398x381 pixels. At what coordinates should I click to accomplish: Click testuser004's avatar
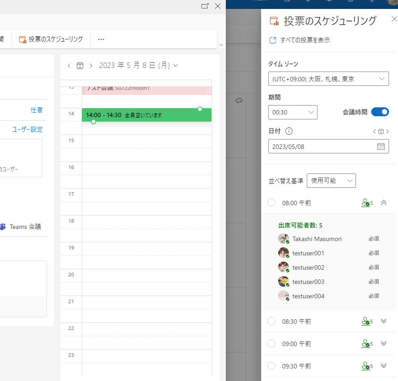[x=284, y=296]
